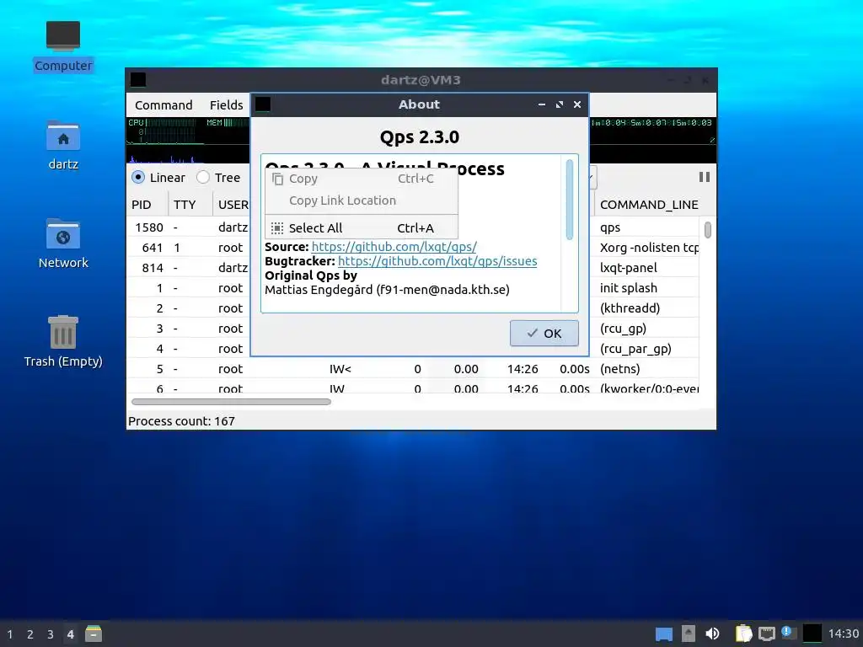Select the (netns) process row
The width and height of the screenshot is (863, 647).
pyautogui.click(x=413, y=369)
